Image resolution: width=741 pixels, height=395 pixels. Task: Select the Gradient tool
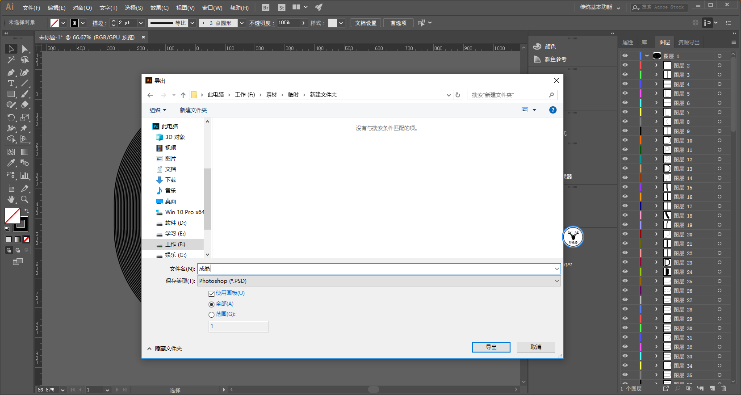pyautogui.click(x=25, y=152)
